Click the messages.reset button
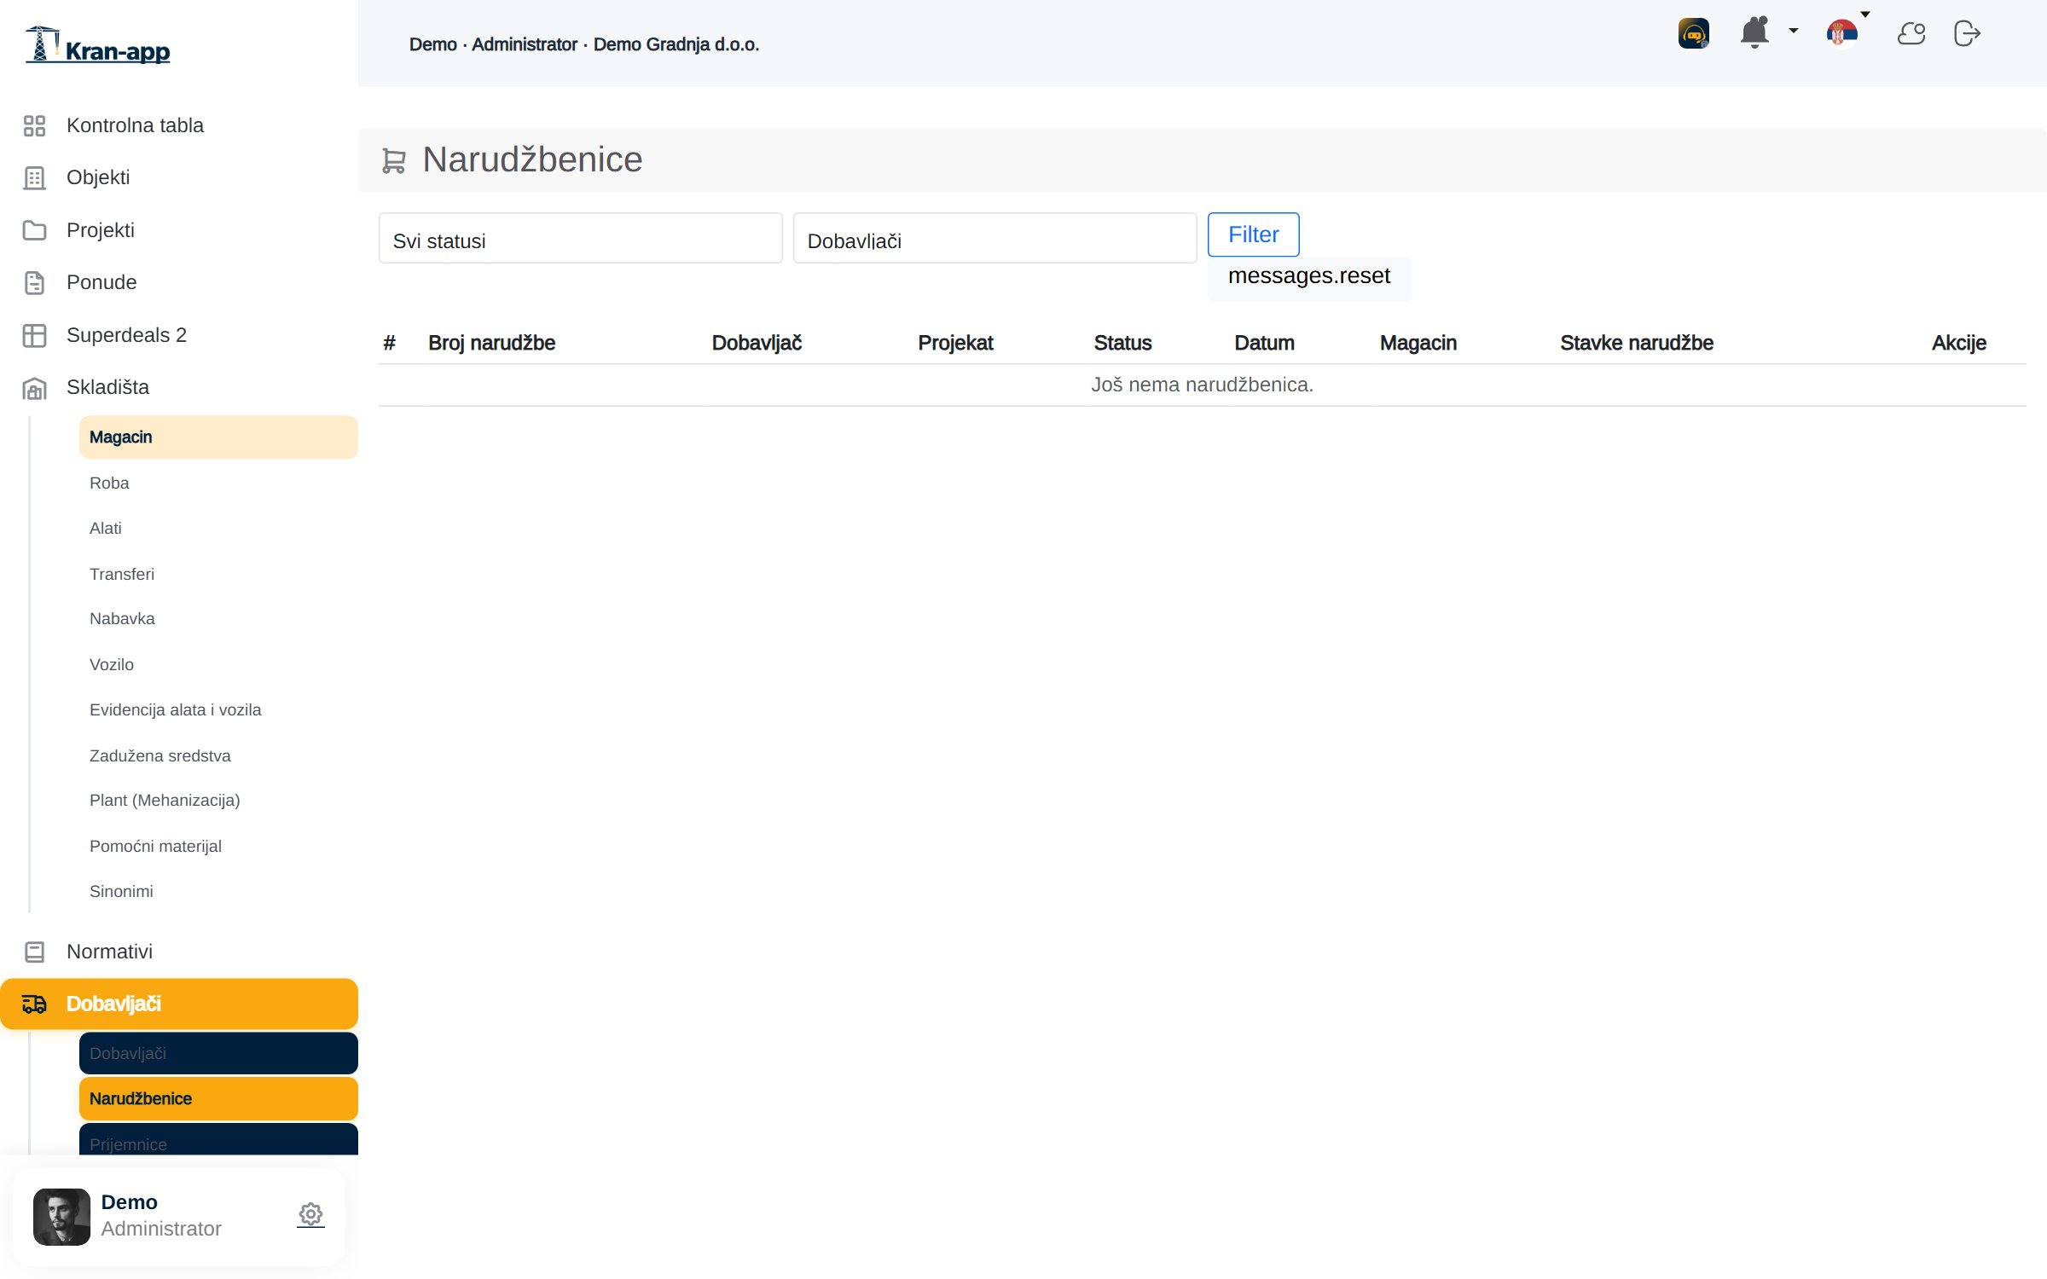Image resolution: width=2047 pixels, height=1279 pixels. coord(1308,277)
